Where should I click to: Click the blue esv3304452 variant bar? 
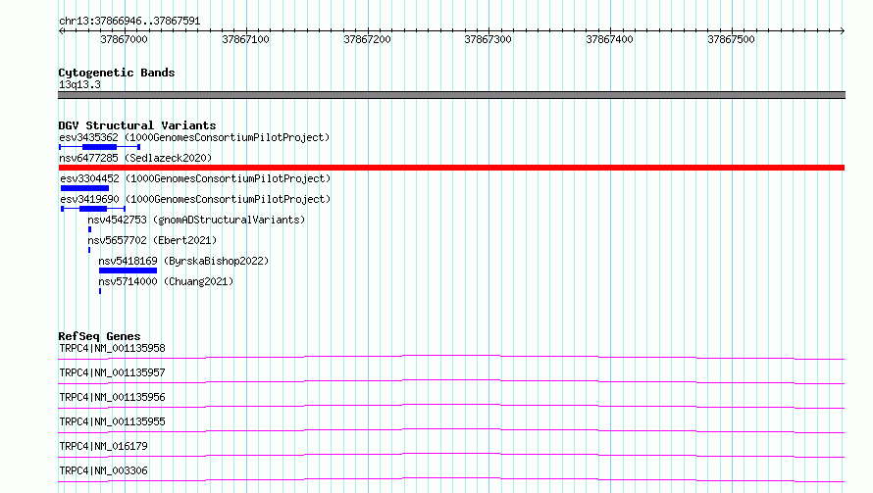[84, 188]
